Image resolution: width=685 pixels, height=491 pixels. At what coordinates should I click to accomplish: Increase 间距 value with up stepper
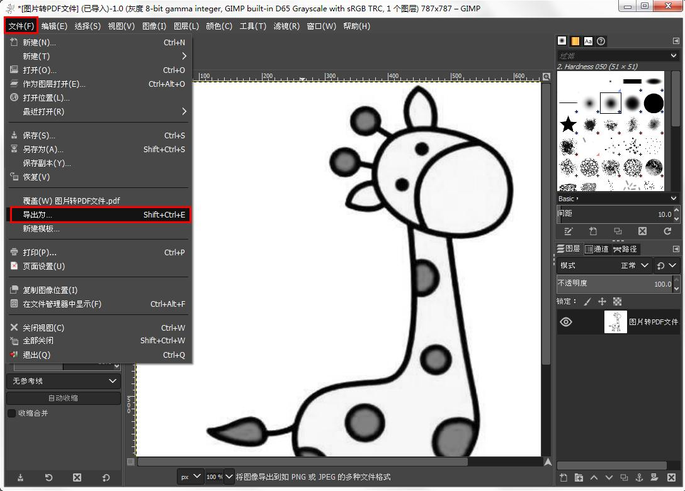(677, 210)
